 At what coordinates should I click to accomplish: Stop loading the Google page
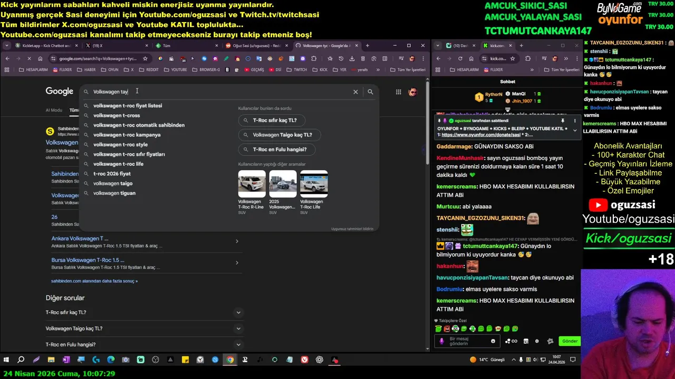click(x=28, y=58)
